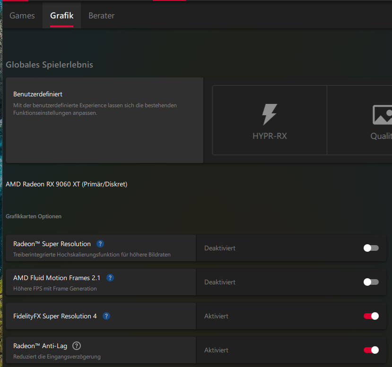Click 'Deaktiviert' status for Radeon Super Resolution
Viewport: 392px width, 367px height.
click(220, 248)
